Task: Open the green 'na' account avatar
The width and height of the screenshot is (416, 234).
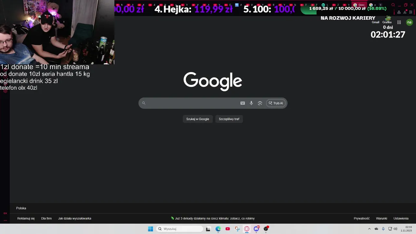Action: pos(409,22)
